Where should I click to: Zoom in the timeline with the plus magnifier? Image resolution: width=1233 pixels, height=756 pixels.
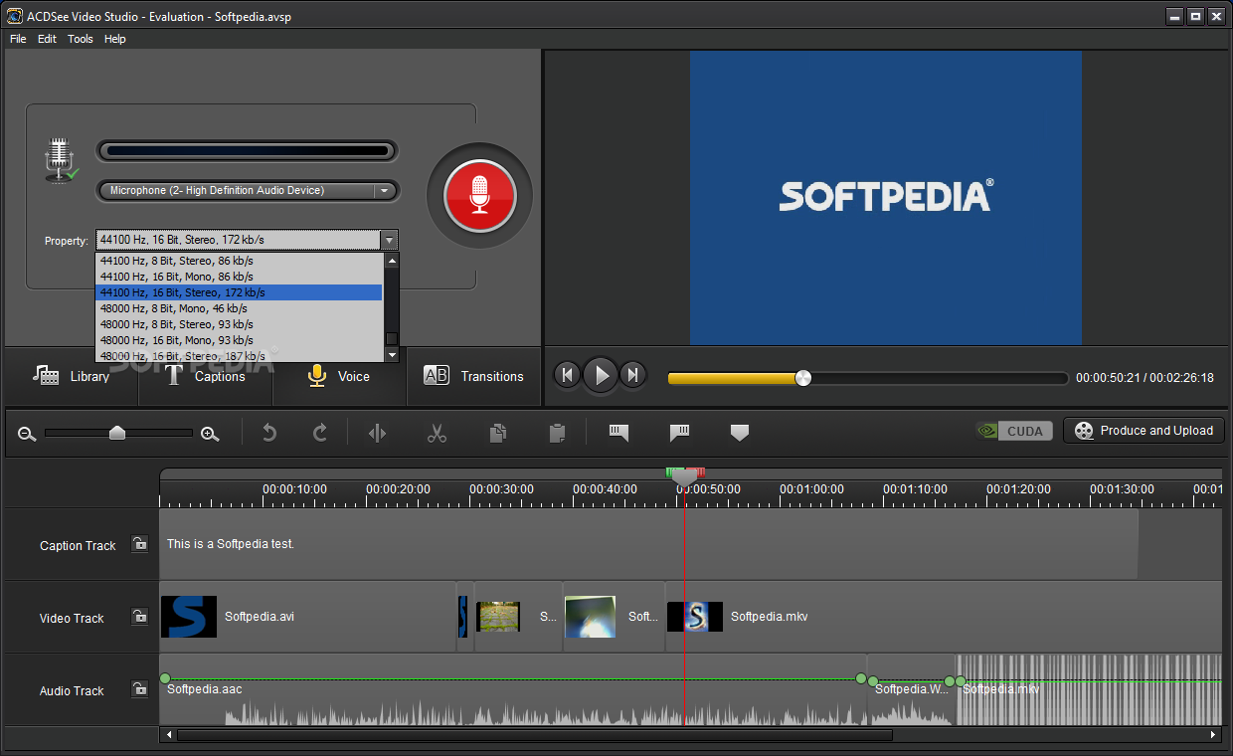click(210, 434)
